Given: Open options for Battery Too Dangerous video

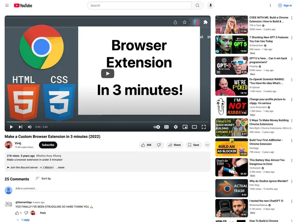Looking at the screenshot, I should pos(292,160).
